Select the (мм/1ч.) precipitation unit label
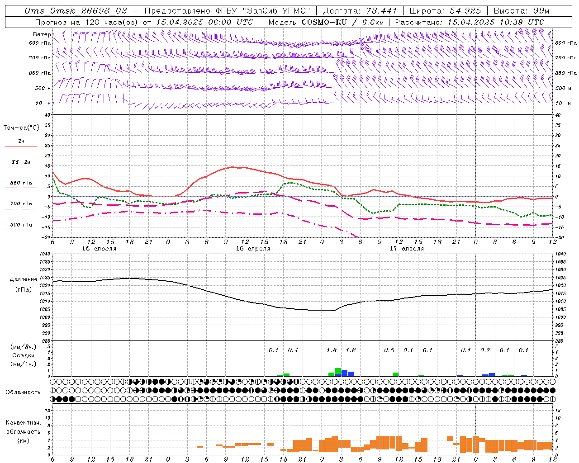The width and height of the screenshot is (579, 463). coord(24,364)
